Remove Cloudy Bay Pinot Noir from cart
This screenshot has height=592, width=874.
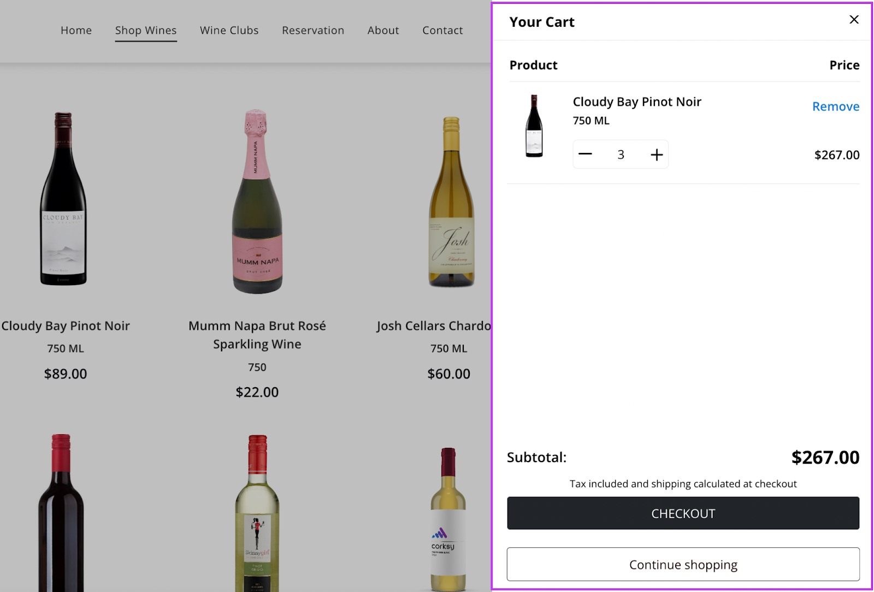(835, 106)
